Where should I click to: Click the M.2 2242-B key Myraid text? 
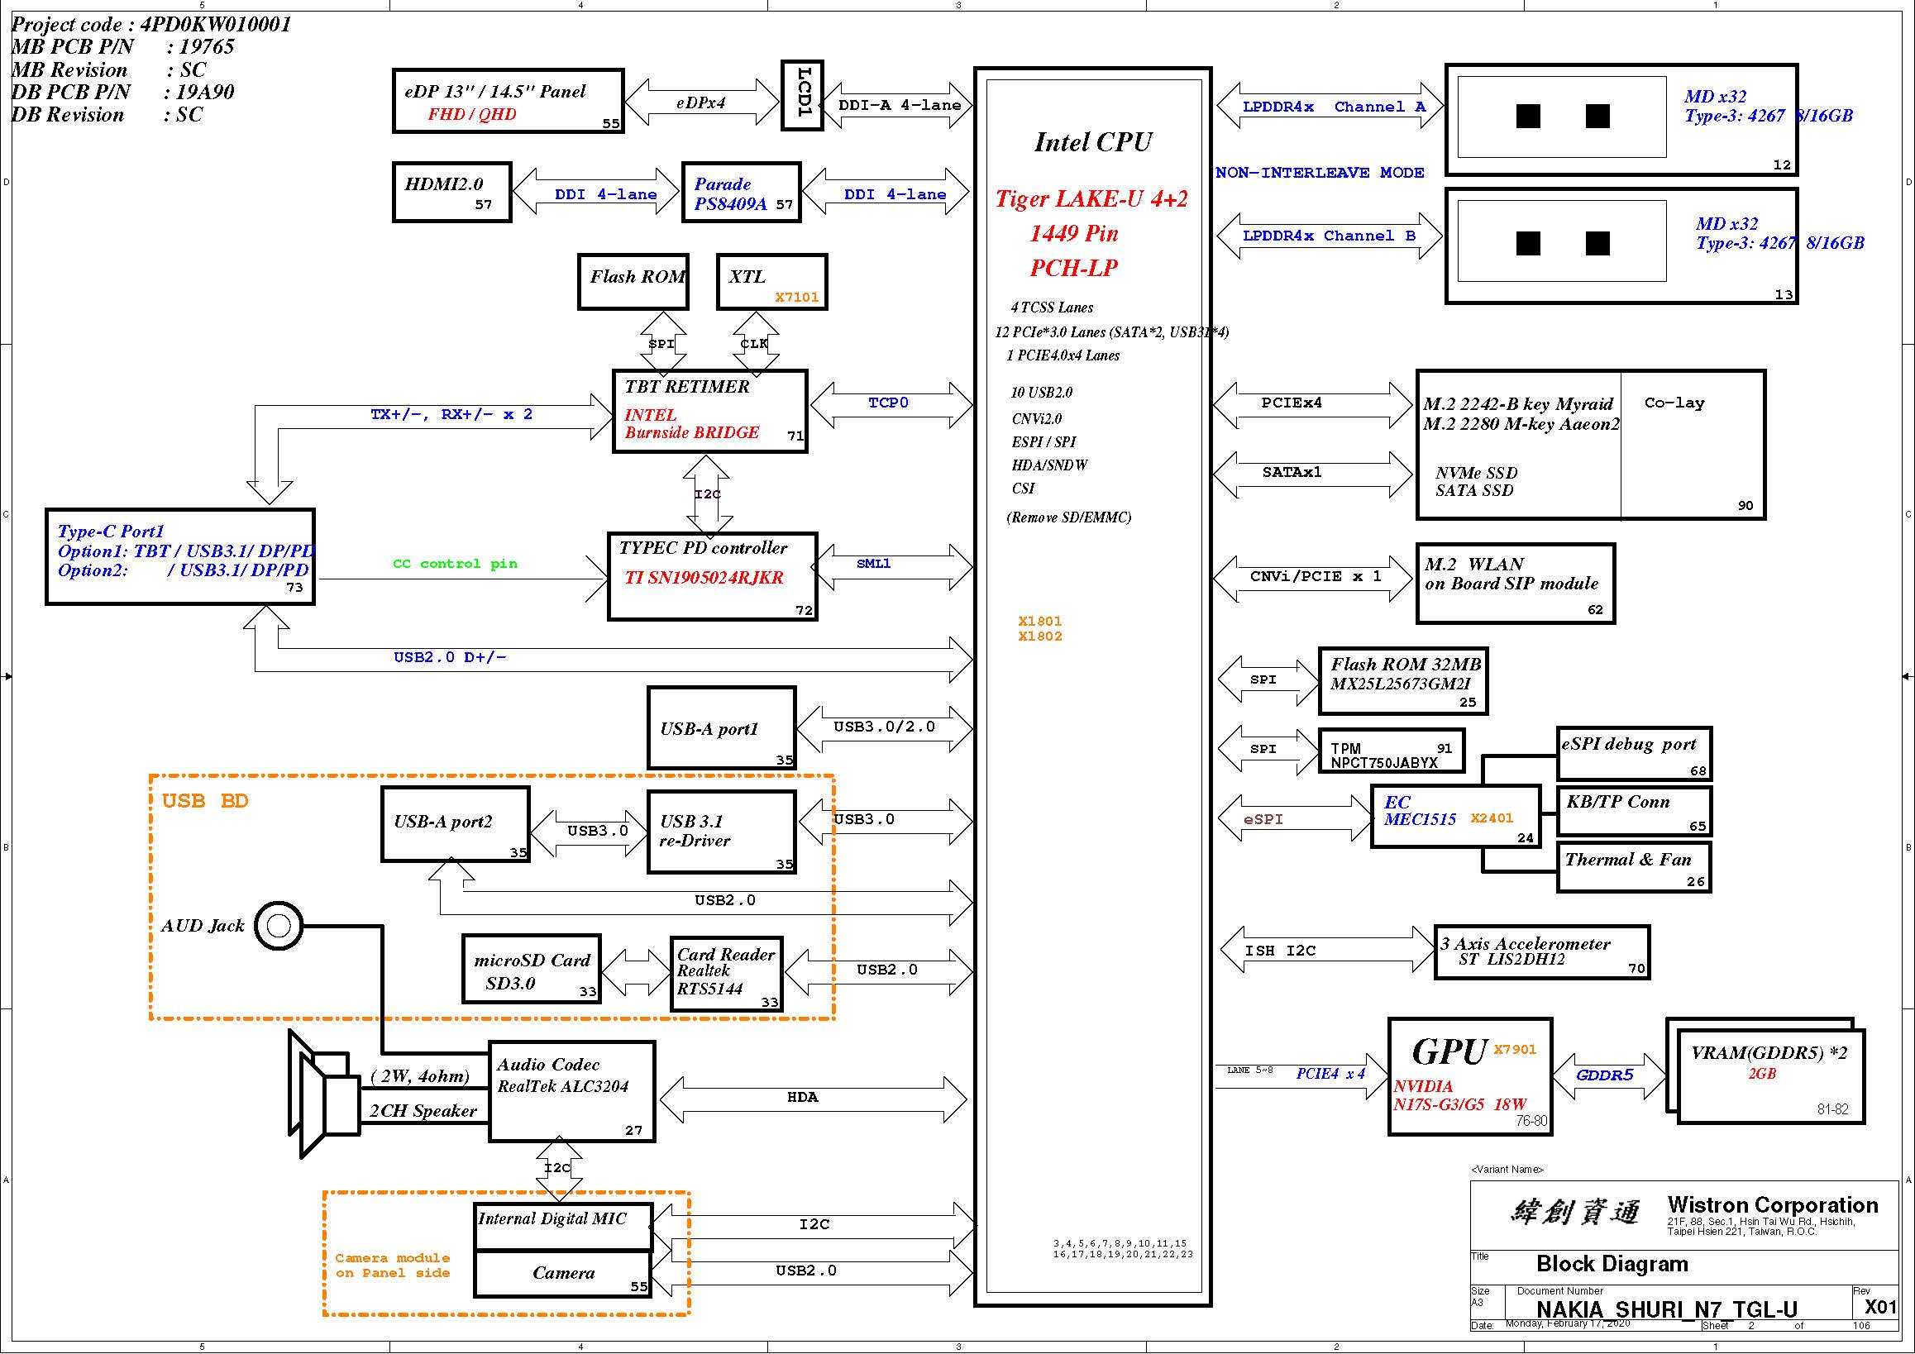(1518, 404)
